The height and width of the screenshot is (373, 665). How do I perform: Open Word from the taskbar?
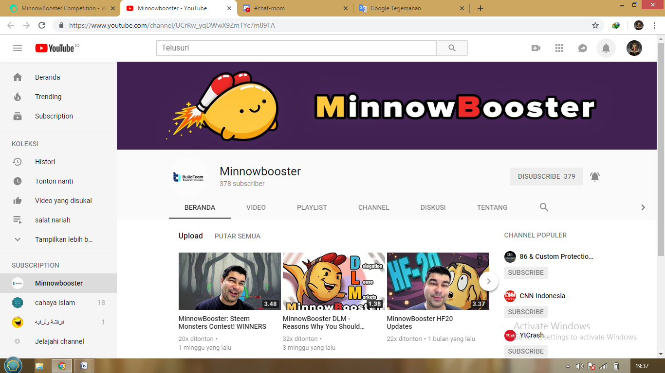[84, 366]
